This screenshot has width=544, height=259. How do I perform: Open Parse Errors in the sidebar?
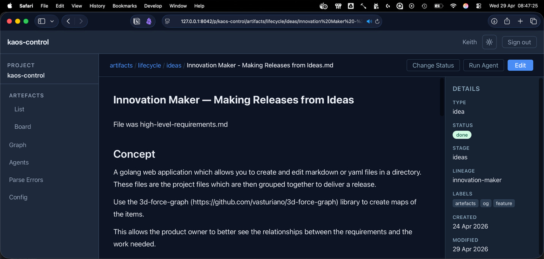pyautogui.click(x=26, y=180)
